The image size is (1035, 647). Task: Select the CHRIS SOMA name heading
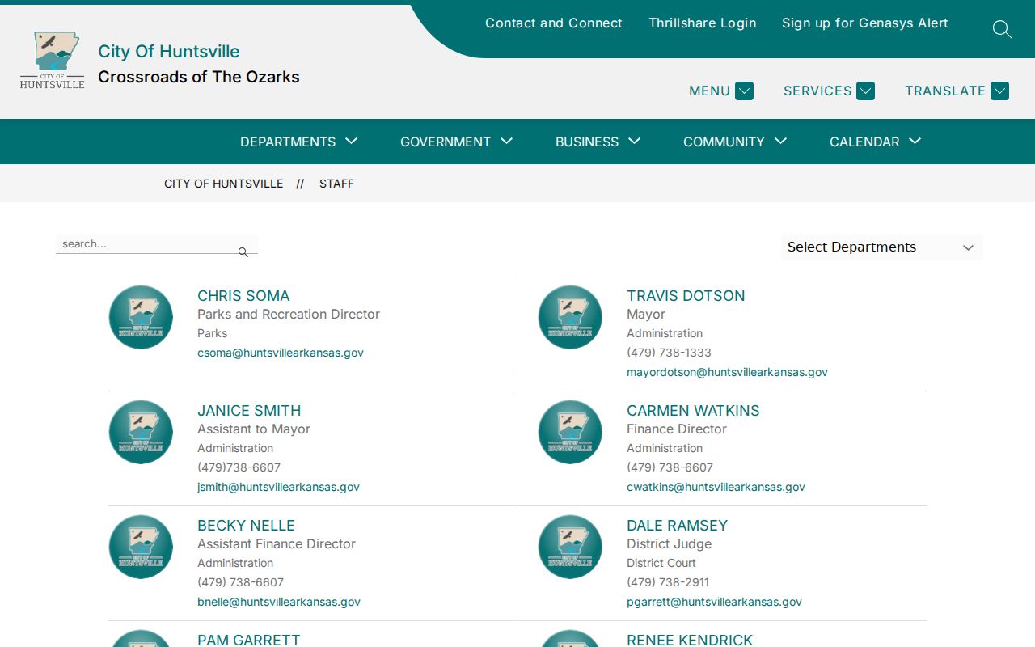(243, 296)
